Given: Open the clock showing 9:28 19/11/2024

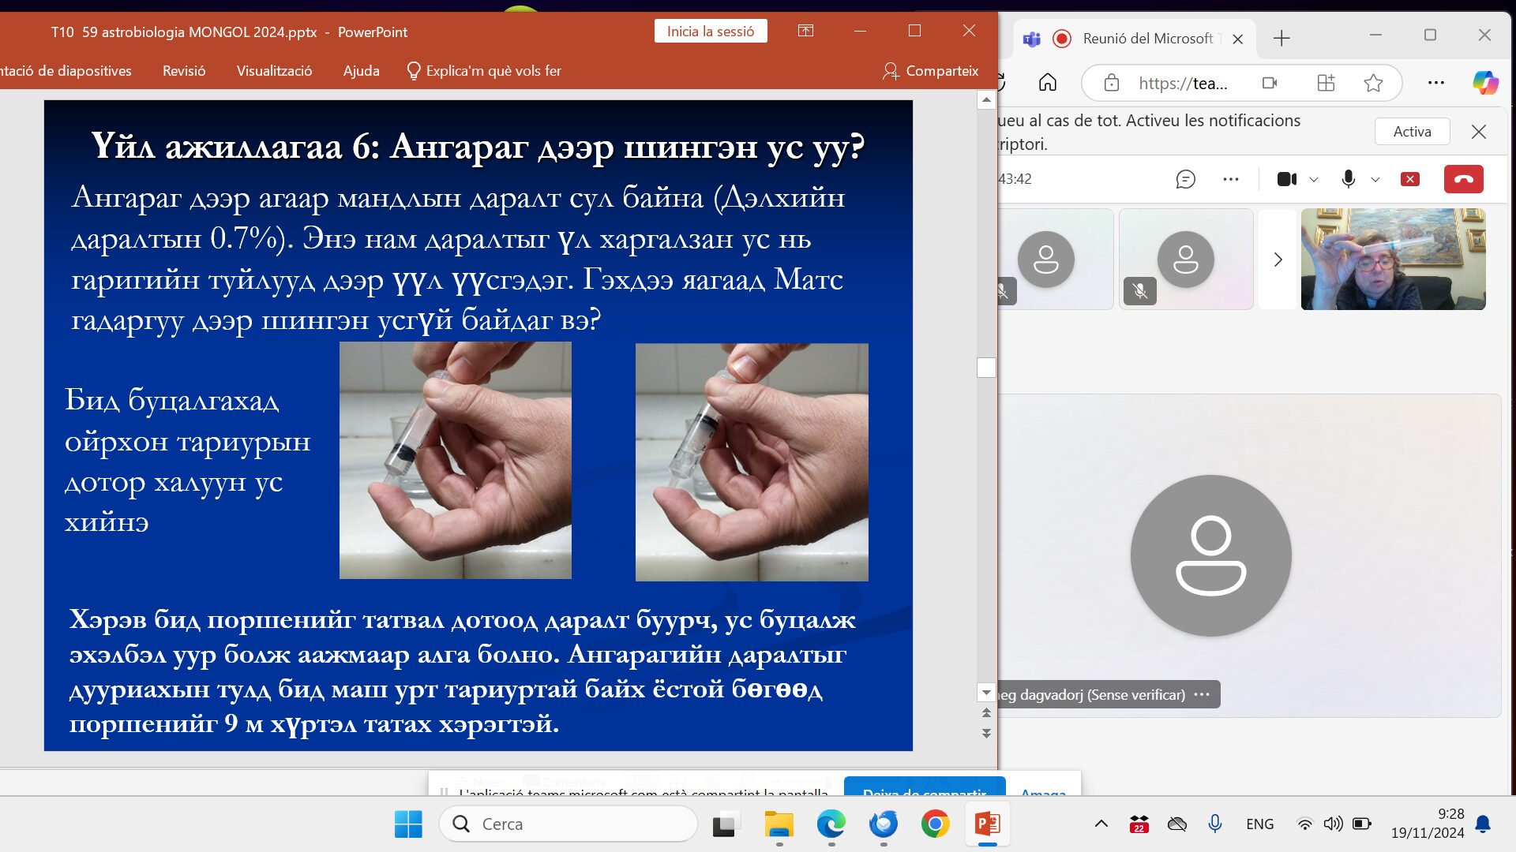Looking at the screenshot, I should coord(1427,824).
